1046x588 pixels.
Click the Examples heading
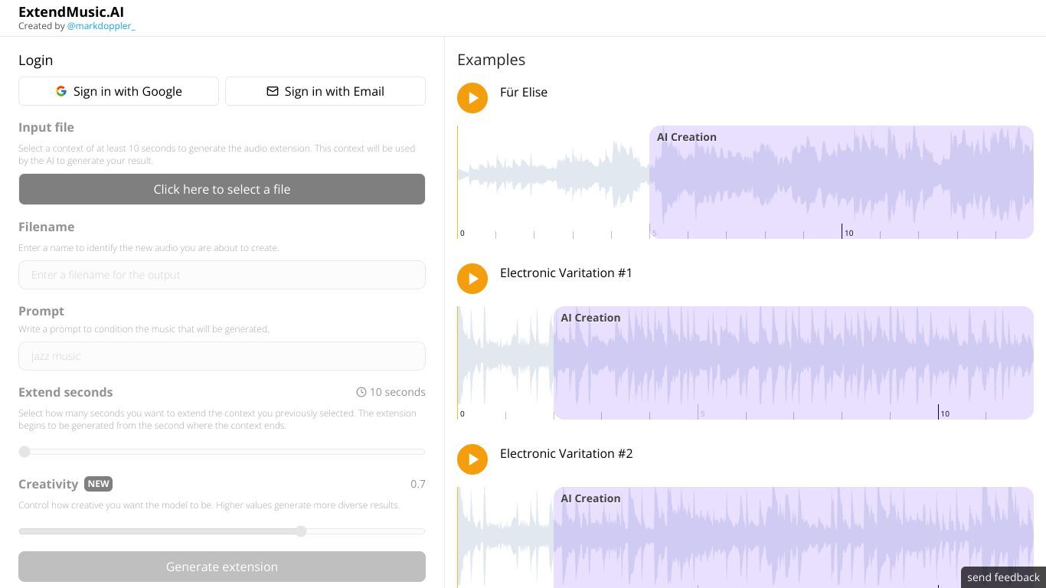(x=491, y=60)
